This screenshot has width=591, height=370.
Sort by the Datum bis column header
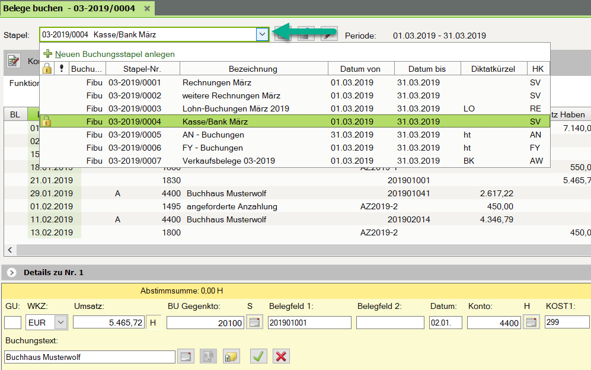click(427, 69)
